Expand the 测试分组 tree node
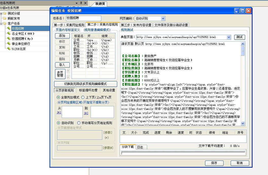The height and width of the screenshot is (175, 268). 1,13
